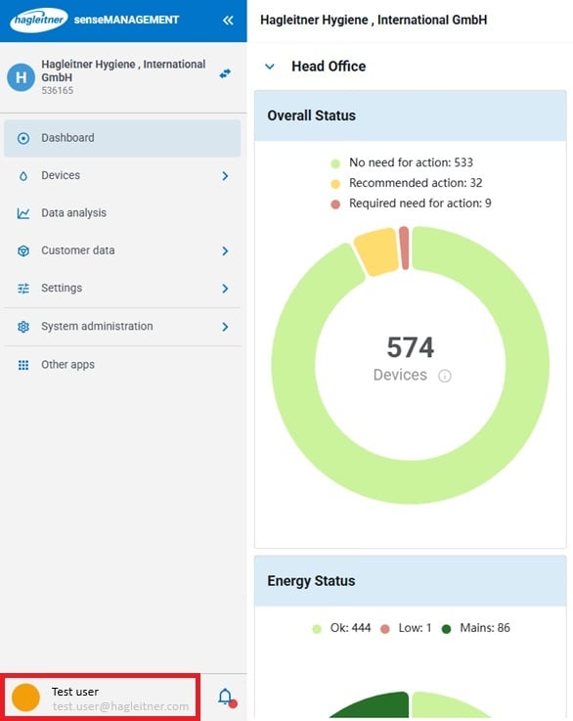Screen dimensions: 573x721
Task: Open notifications via the bell icon
Action: click(226, 698)
